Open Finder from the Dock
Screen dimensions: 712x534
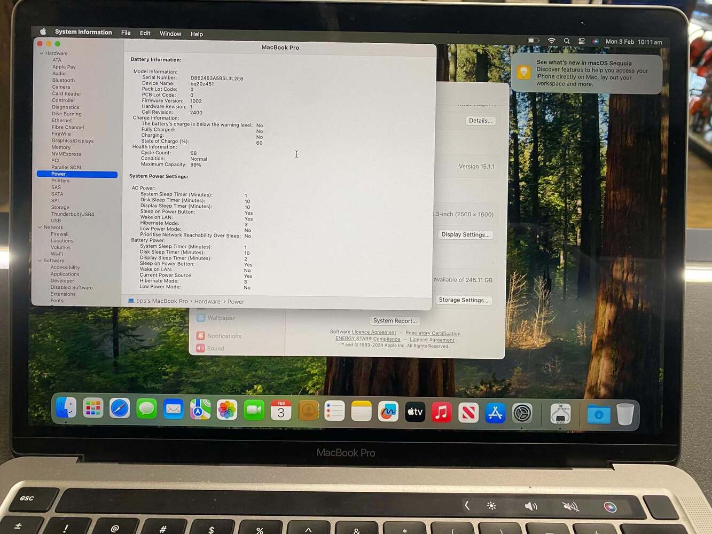tap(66, 409)
